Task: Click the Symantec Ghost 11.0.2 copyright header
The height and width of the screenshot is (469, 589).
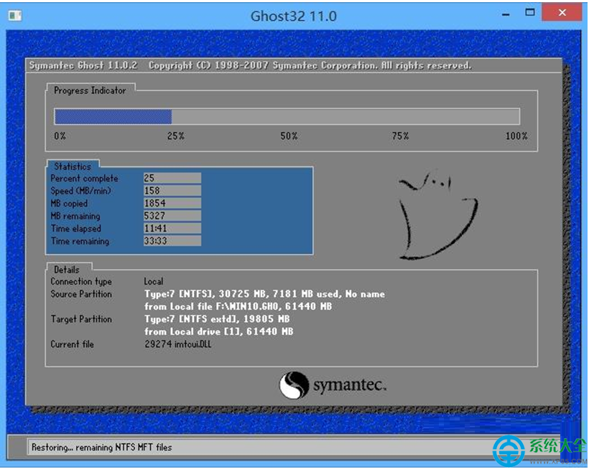Action: pos(250,65)
